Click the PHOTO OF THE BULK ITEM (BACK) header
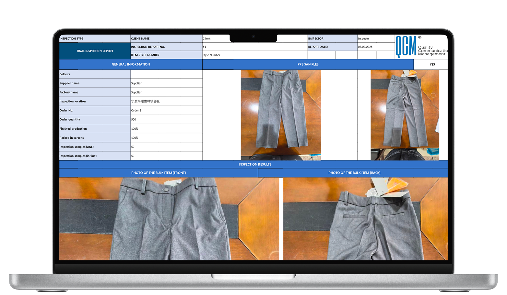 click(354, 173)
